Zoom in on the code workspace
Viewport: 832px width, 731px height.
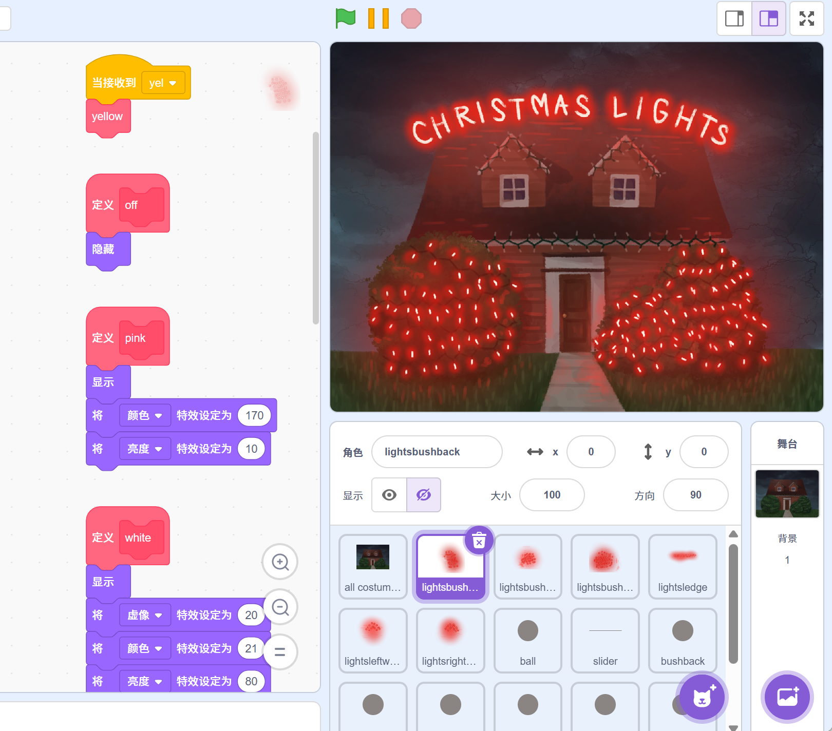pyautogui.click(x=280, y=562)
